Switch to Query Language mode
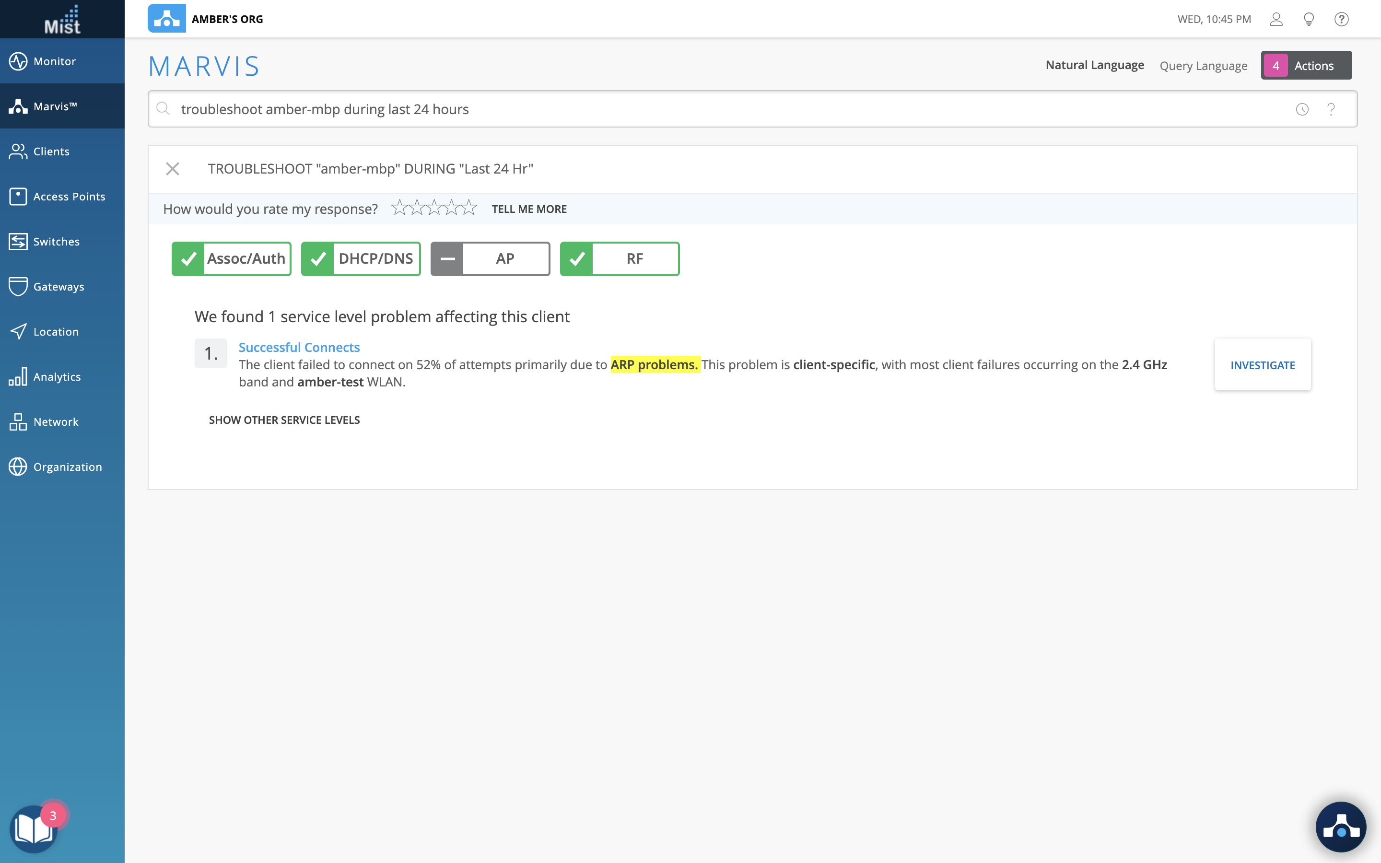Screen dimensions: 1381x863 (1203, 66)
